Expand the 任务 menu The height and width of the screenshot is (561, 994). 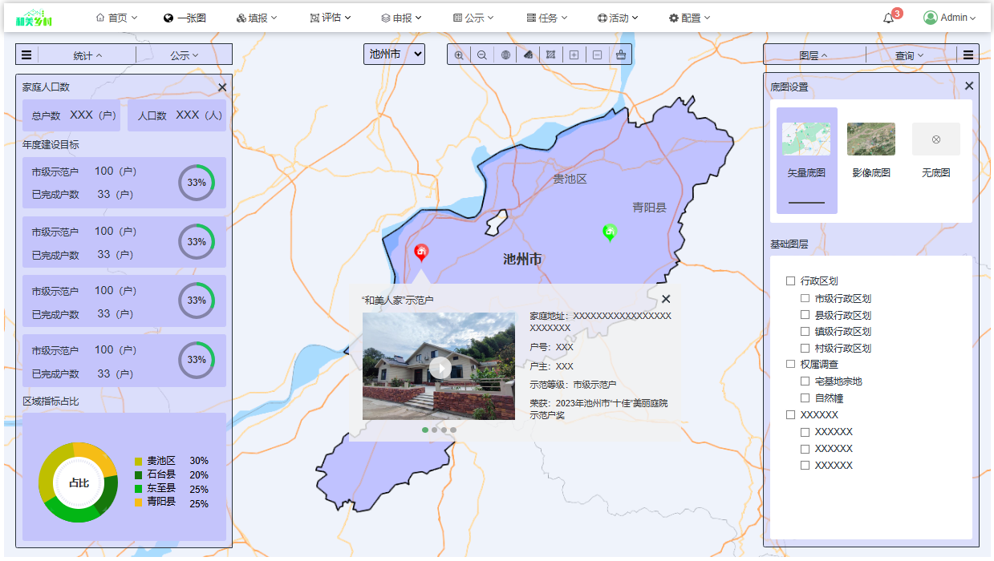click(x=547, y=18)
